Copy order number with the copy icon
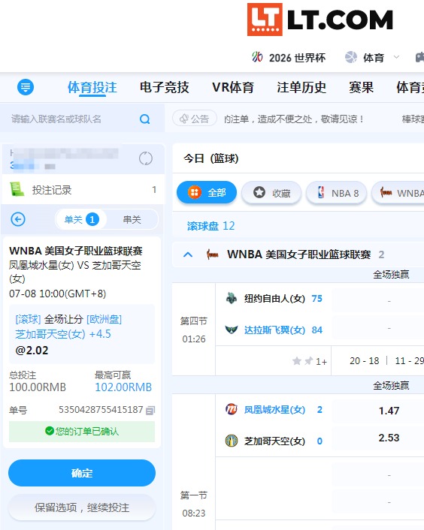 150,411
